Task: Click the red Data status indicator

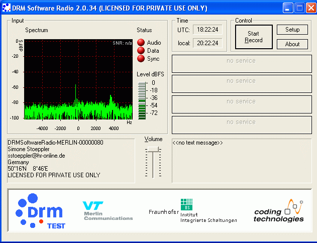Action: [141, 51]
